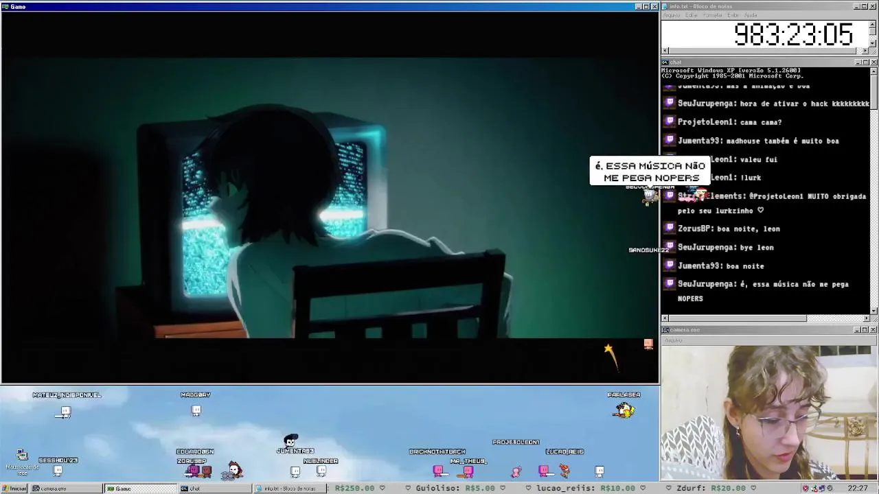Click the Twitch badge beside SeuJurupenga hack message

(670, 103)
